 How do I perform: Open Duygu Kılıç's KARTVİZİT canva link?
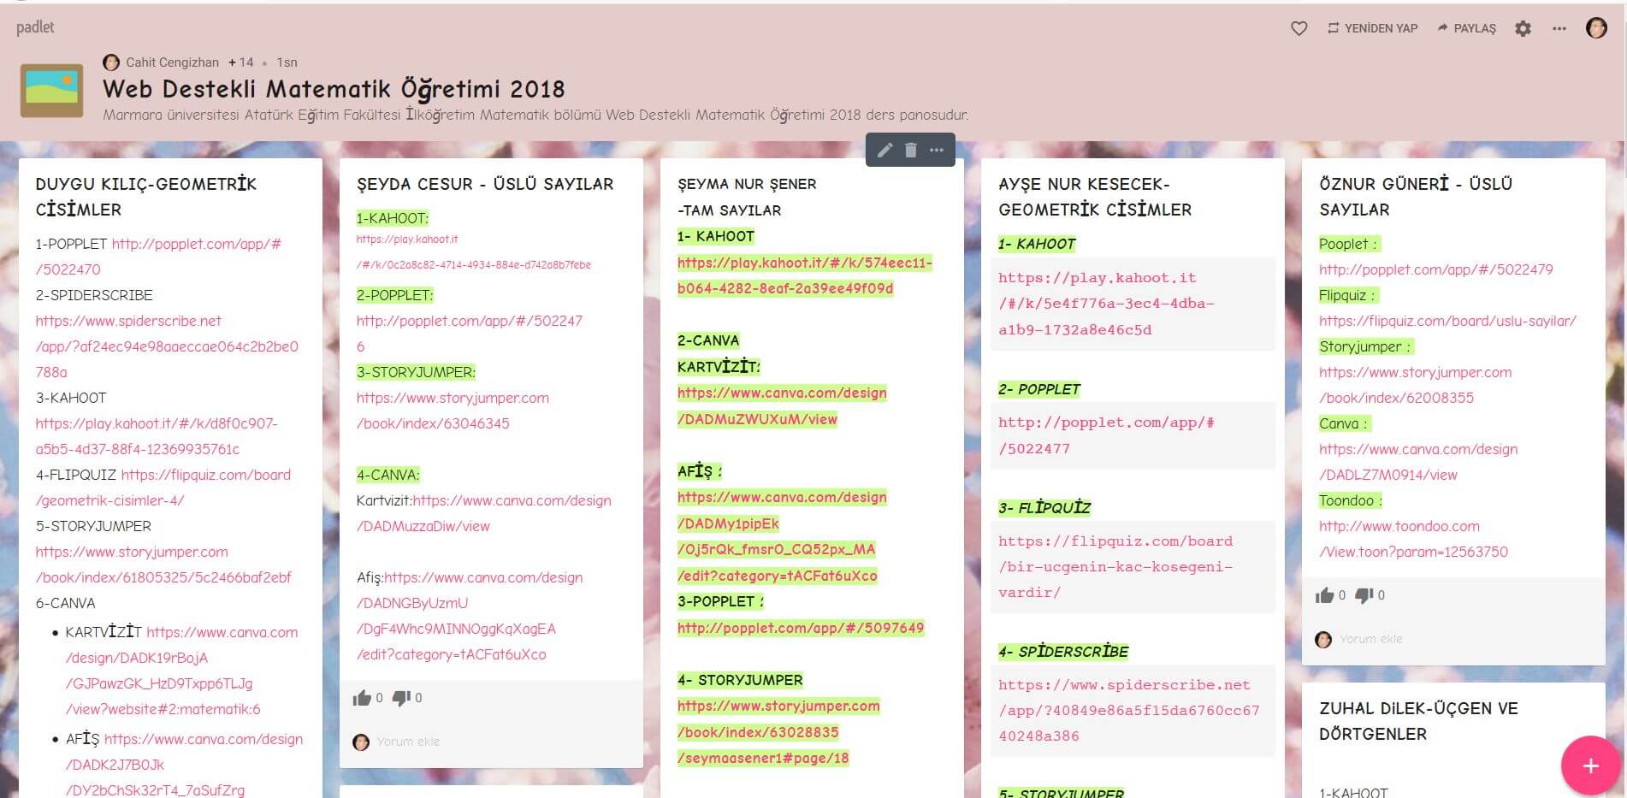click(181, 671)
